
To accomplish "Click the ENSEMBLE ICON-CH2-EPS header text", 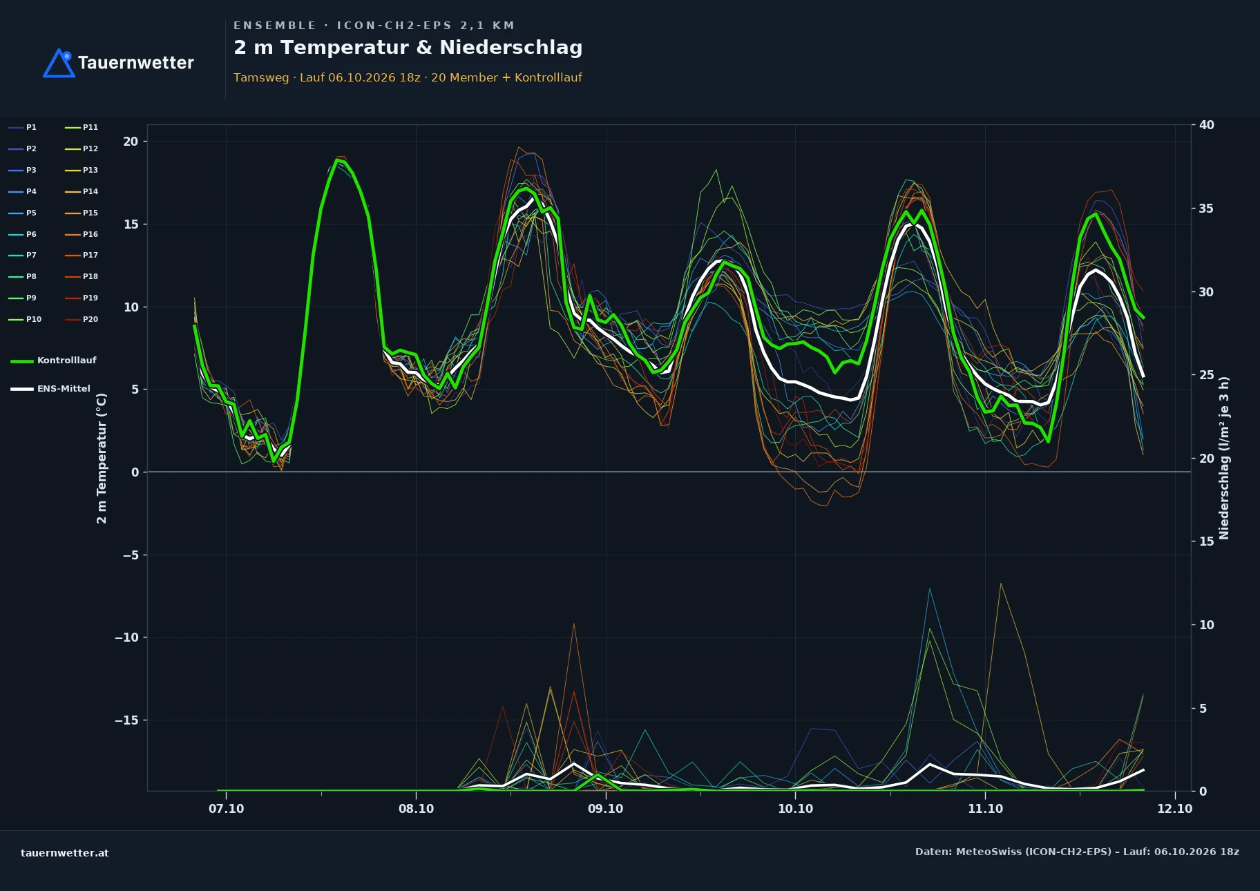I will (x=374, y=26).
